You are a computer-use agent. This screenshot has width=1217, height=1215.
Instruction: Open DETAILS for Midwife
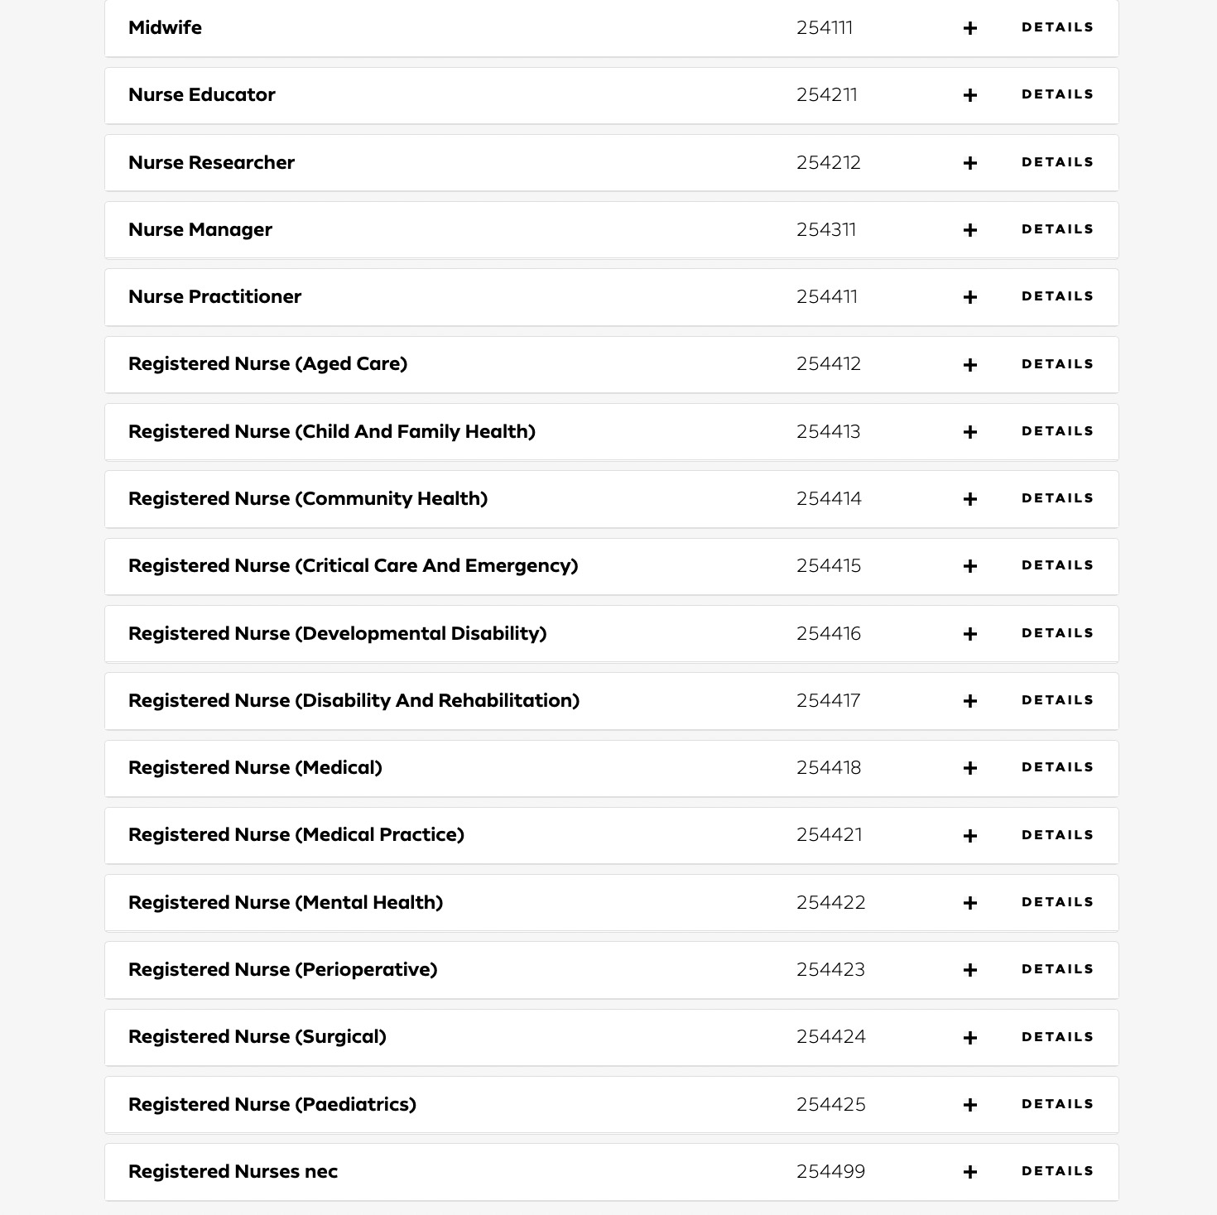tap(1057, 27)
